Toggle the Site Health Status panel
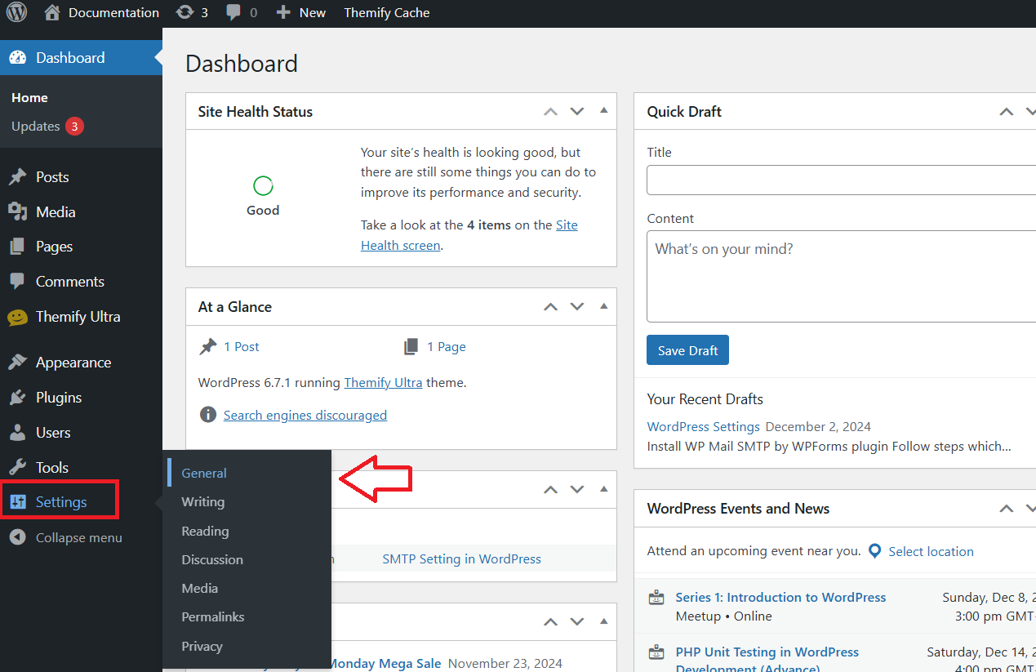Image resolution: width=1036 pixels, height=672 pixels. (x=604, y=110)
